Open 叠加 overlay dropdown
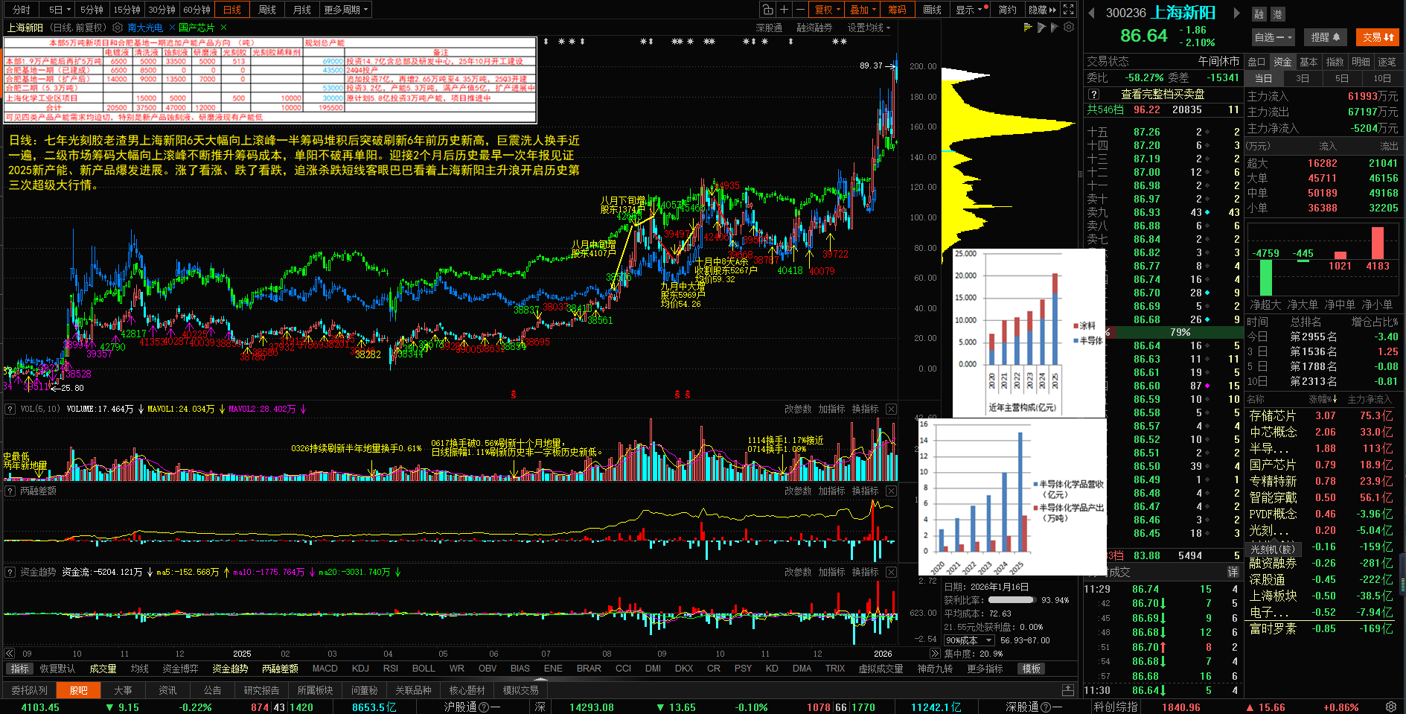Viewport: 1406px width, 714px height. pos(863,10)
